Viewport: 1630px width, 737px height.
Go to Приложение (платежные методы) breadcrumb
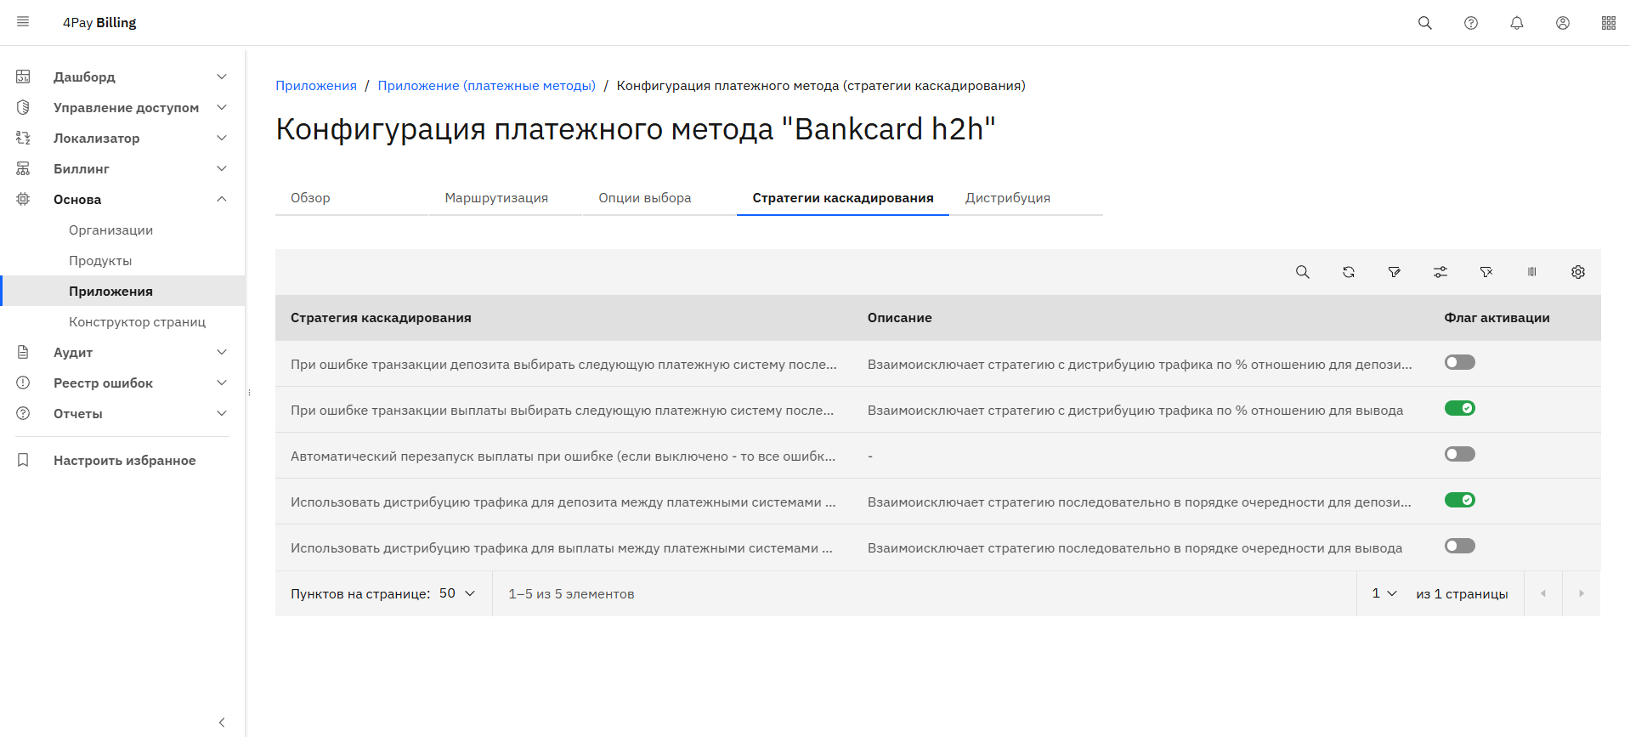pos(486,86)
